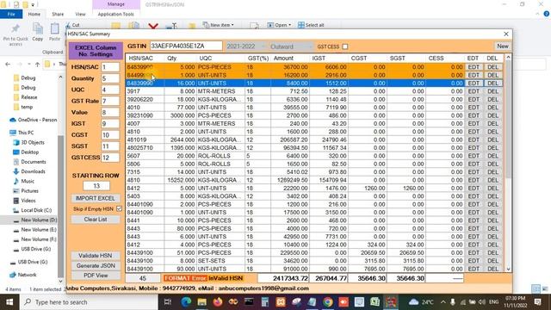
Task: Click the STARTING ROW field showing 13
Action: coord(96,186)
